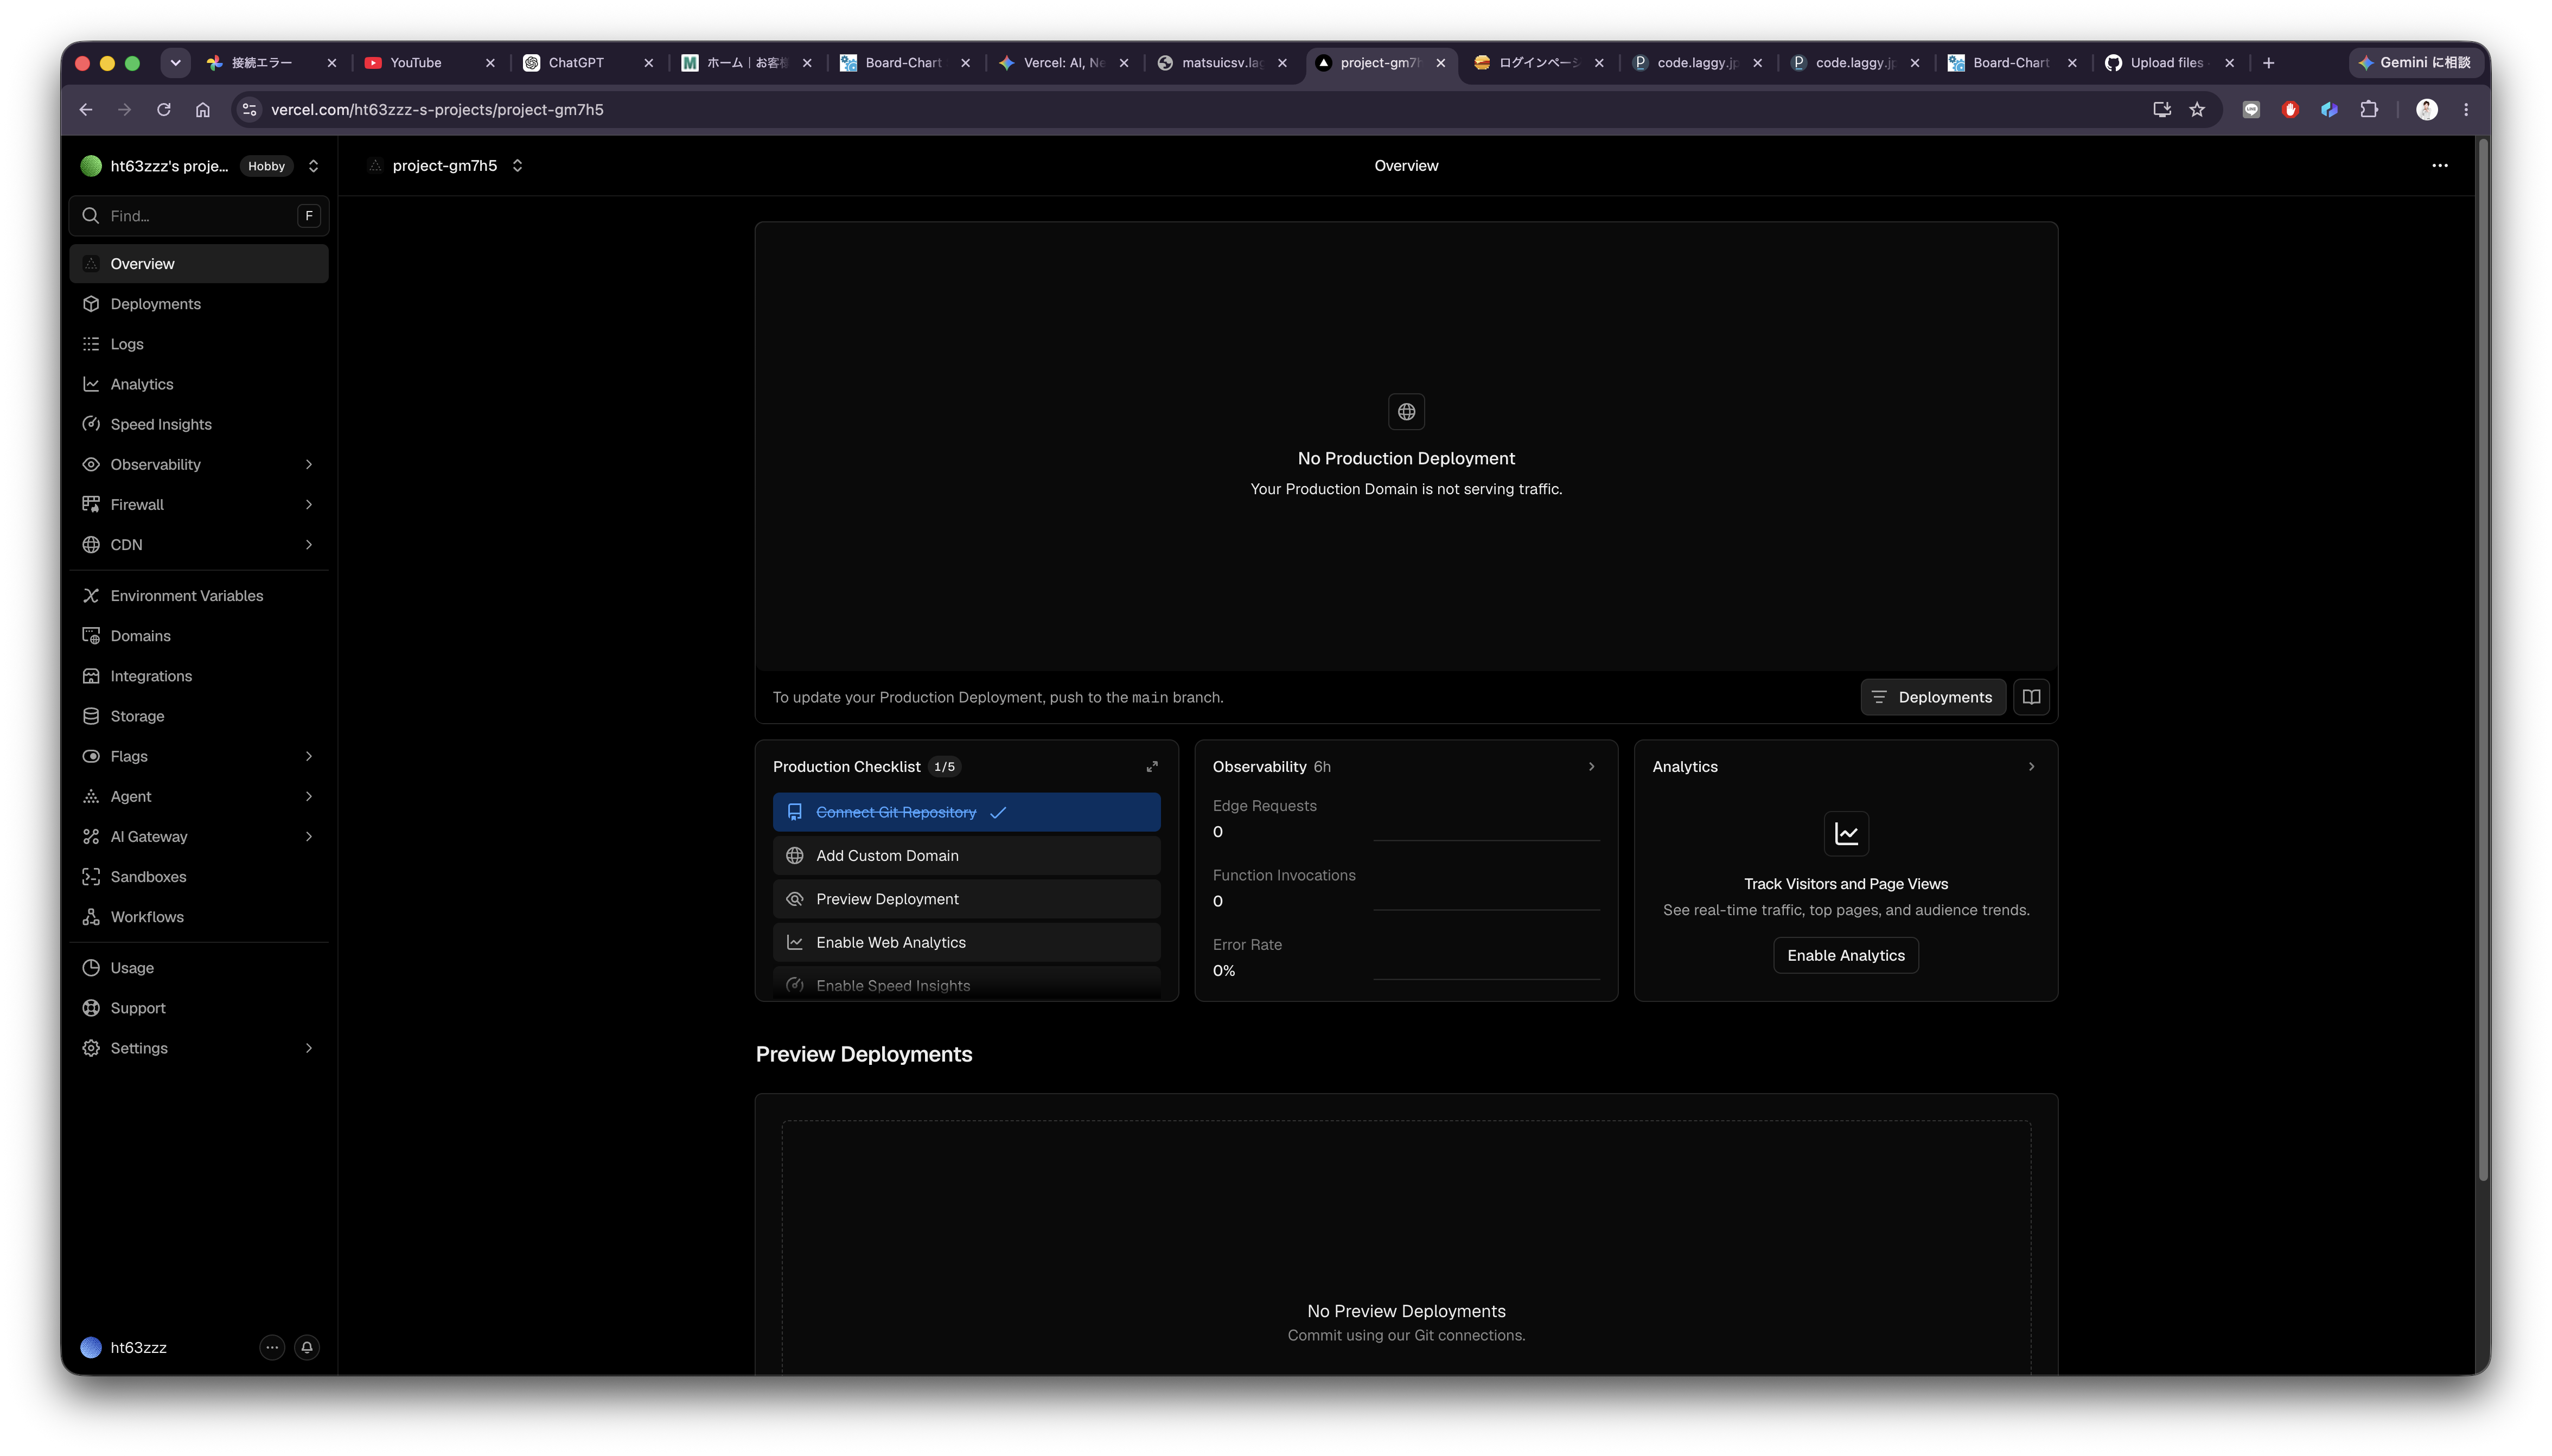Expand the Production Checklist panel

tap(1152, 767)
